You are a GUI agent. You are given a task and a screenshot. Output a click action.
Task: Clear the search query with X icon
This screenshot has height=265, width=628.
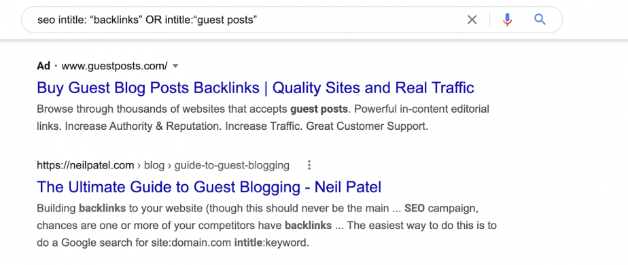pyautogui.click(x=472, y=20)
